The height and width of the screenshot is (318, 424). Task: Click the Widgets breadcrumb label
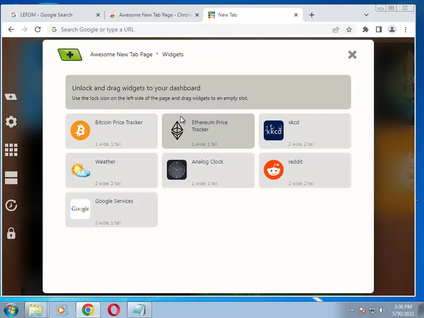173,54
